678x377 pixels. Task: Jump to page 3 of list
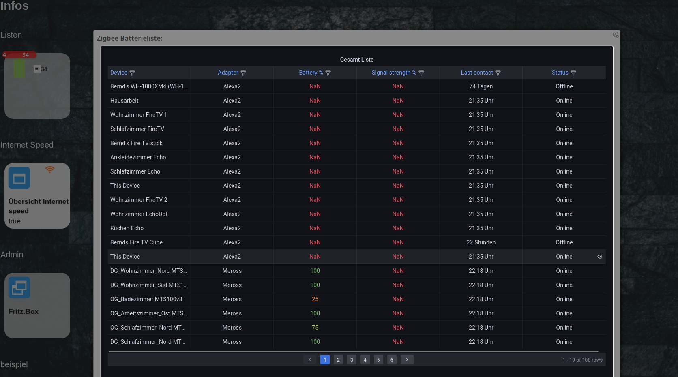tap(352, 360)
